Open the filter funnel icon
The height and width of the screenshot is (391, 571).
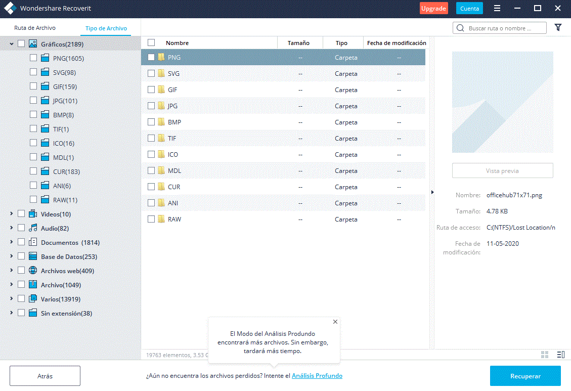[x=558, y=28]
